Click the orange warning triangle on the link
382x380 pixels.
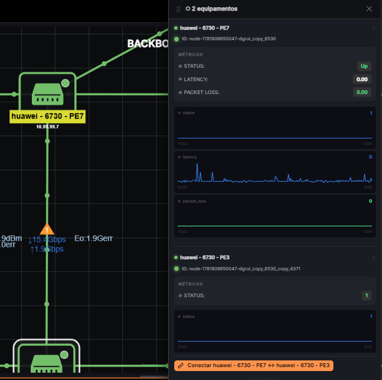47,229
